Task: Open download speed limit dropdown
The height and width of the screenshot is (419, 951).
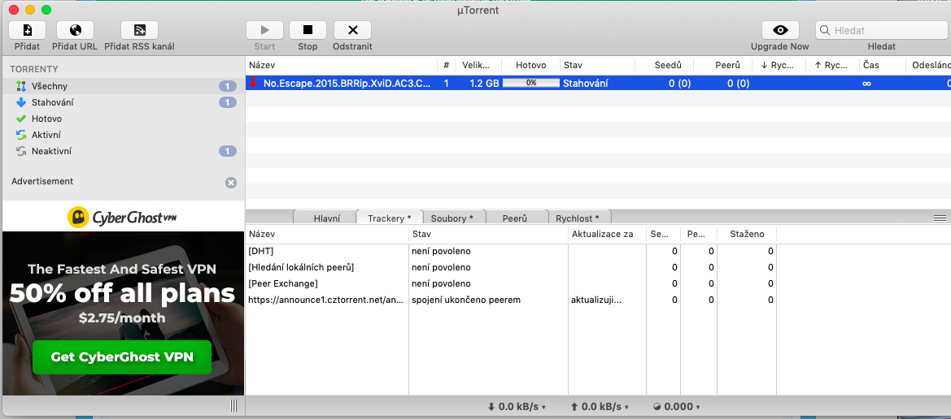Action: [517, 407]
